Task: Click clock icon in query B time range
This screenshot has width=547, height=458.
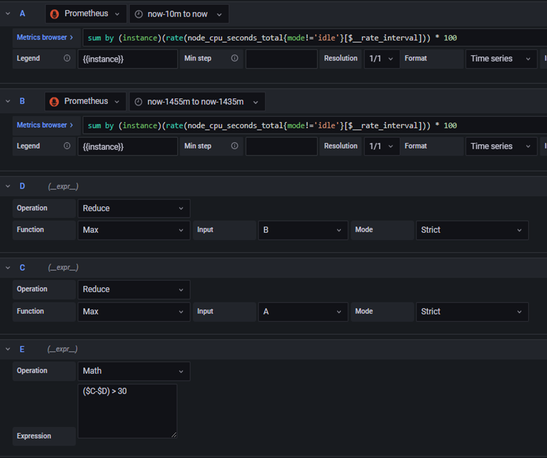Action: pyautogui.click(x=138, y=102)
